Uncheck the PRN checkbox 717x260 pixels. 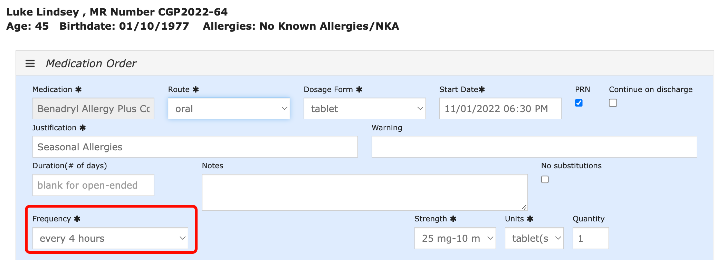click(579, 103)
